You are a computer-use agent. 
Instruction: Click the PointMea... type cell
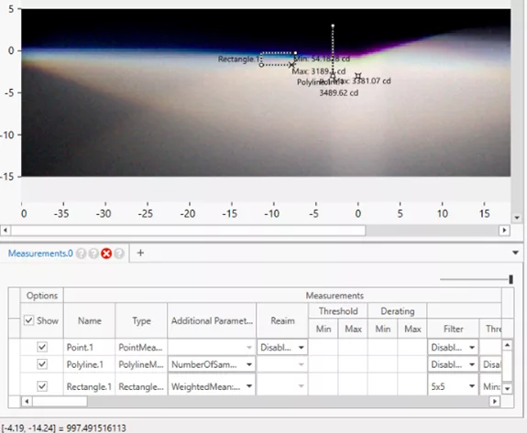(141, 347)
